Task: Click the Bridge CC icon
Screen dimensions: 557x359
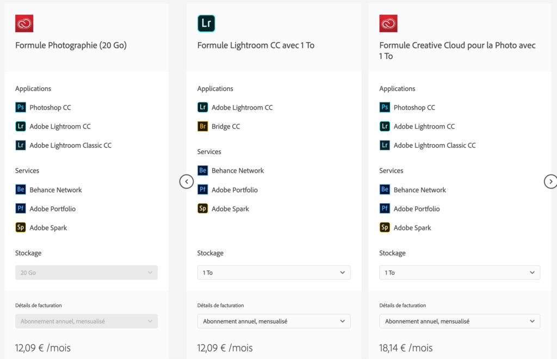Action: pyautogui.click(x=202, y=126)
